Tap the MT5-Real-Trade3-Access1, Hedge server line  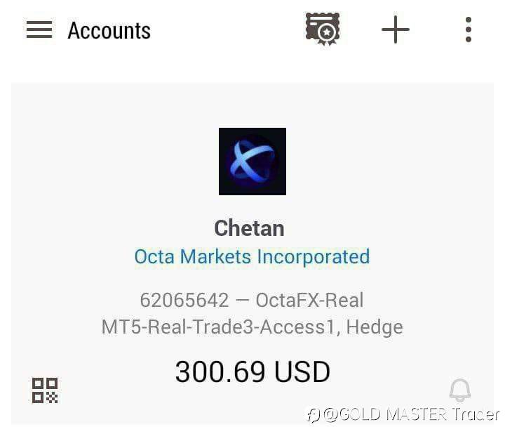point(252,327)
